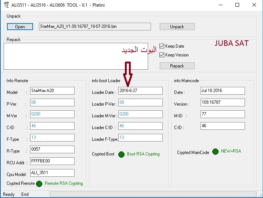Click the 'End' status bar entry
This screenshot has height=198, width=263.
pos(25,194)
